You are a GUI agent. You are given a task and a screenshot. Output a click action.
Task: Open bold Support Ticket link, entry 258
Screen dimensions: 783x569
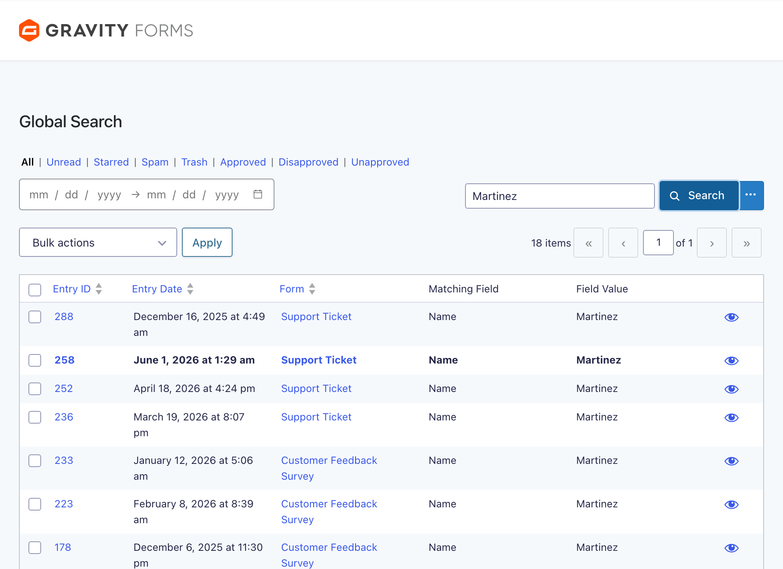319,360
